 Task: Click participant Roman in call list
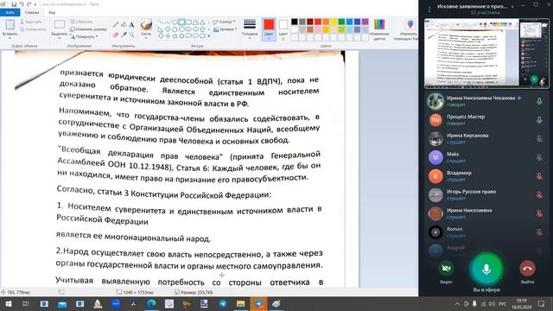[x=486, y=232]
